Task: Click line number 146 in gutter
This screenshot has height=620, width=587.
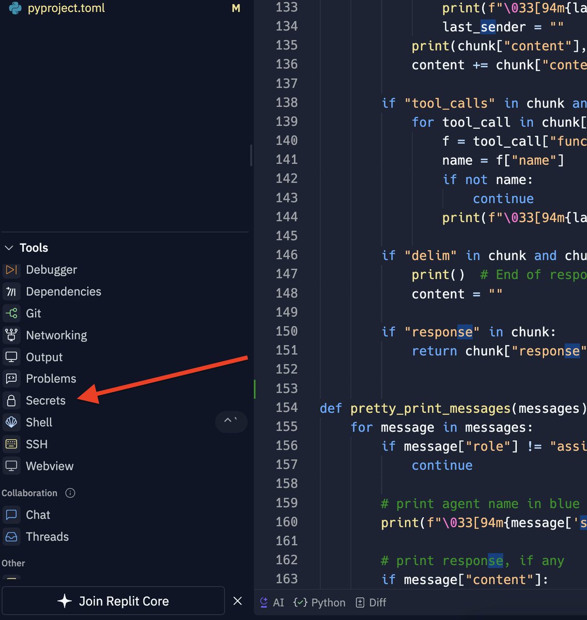Action: coord(287,255)
